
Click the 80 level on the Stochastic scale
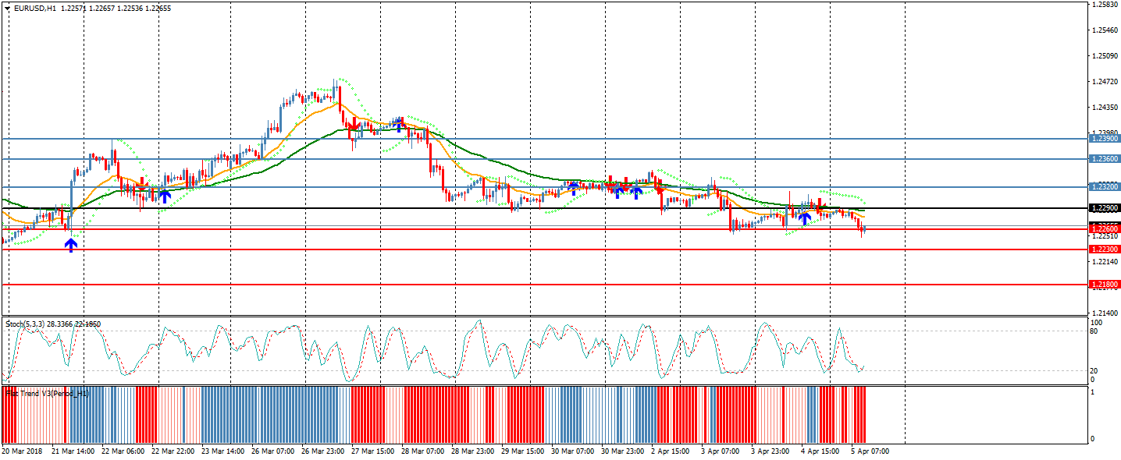[1094, 331]
